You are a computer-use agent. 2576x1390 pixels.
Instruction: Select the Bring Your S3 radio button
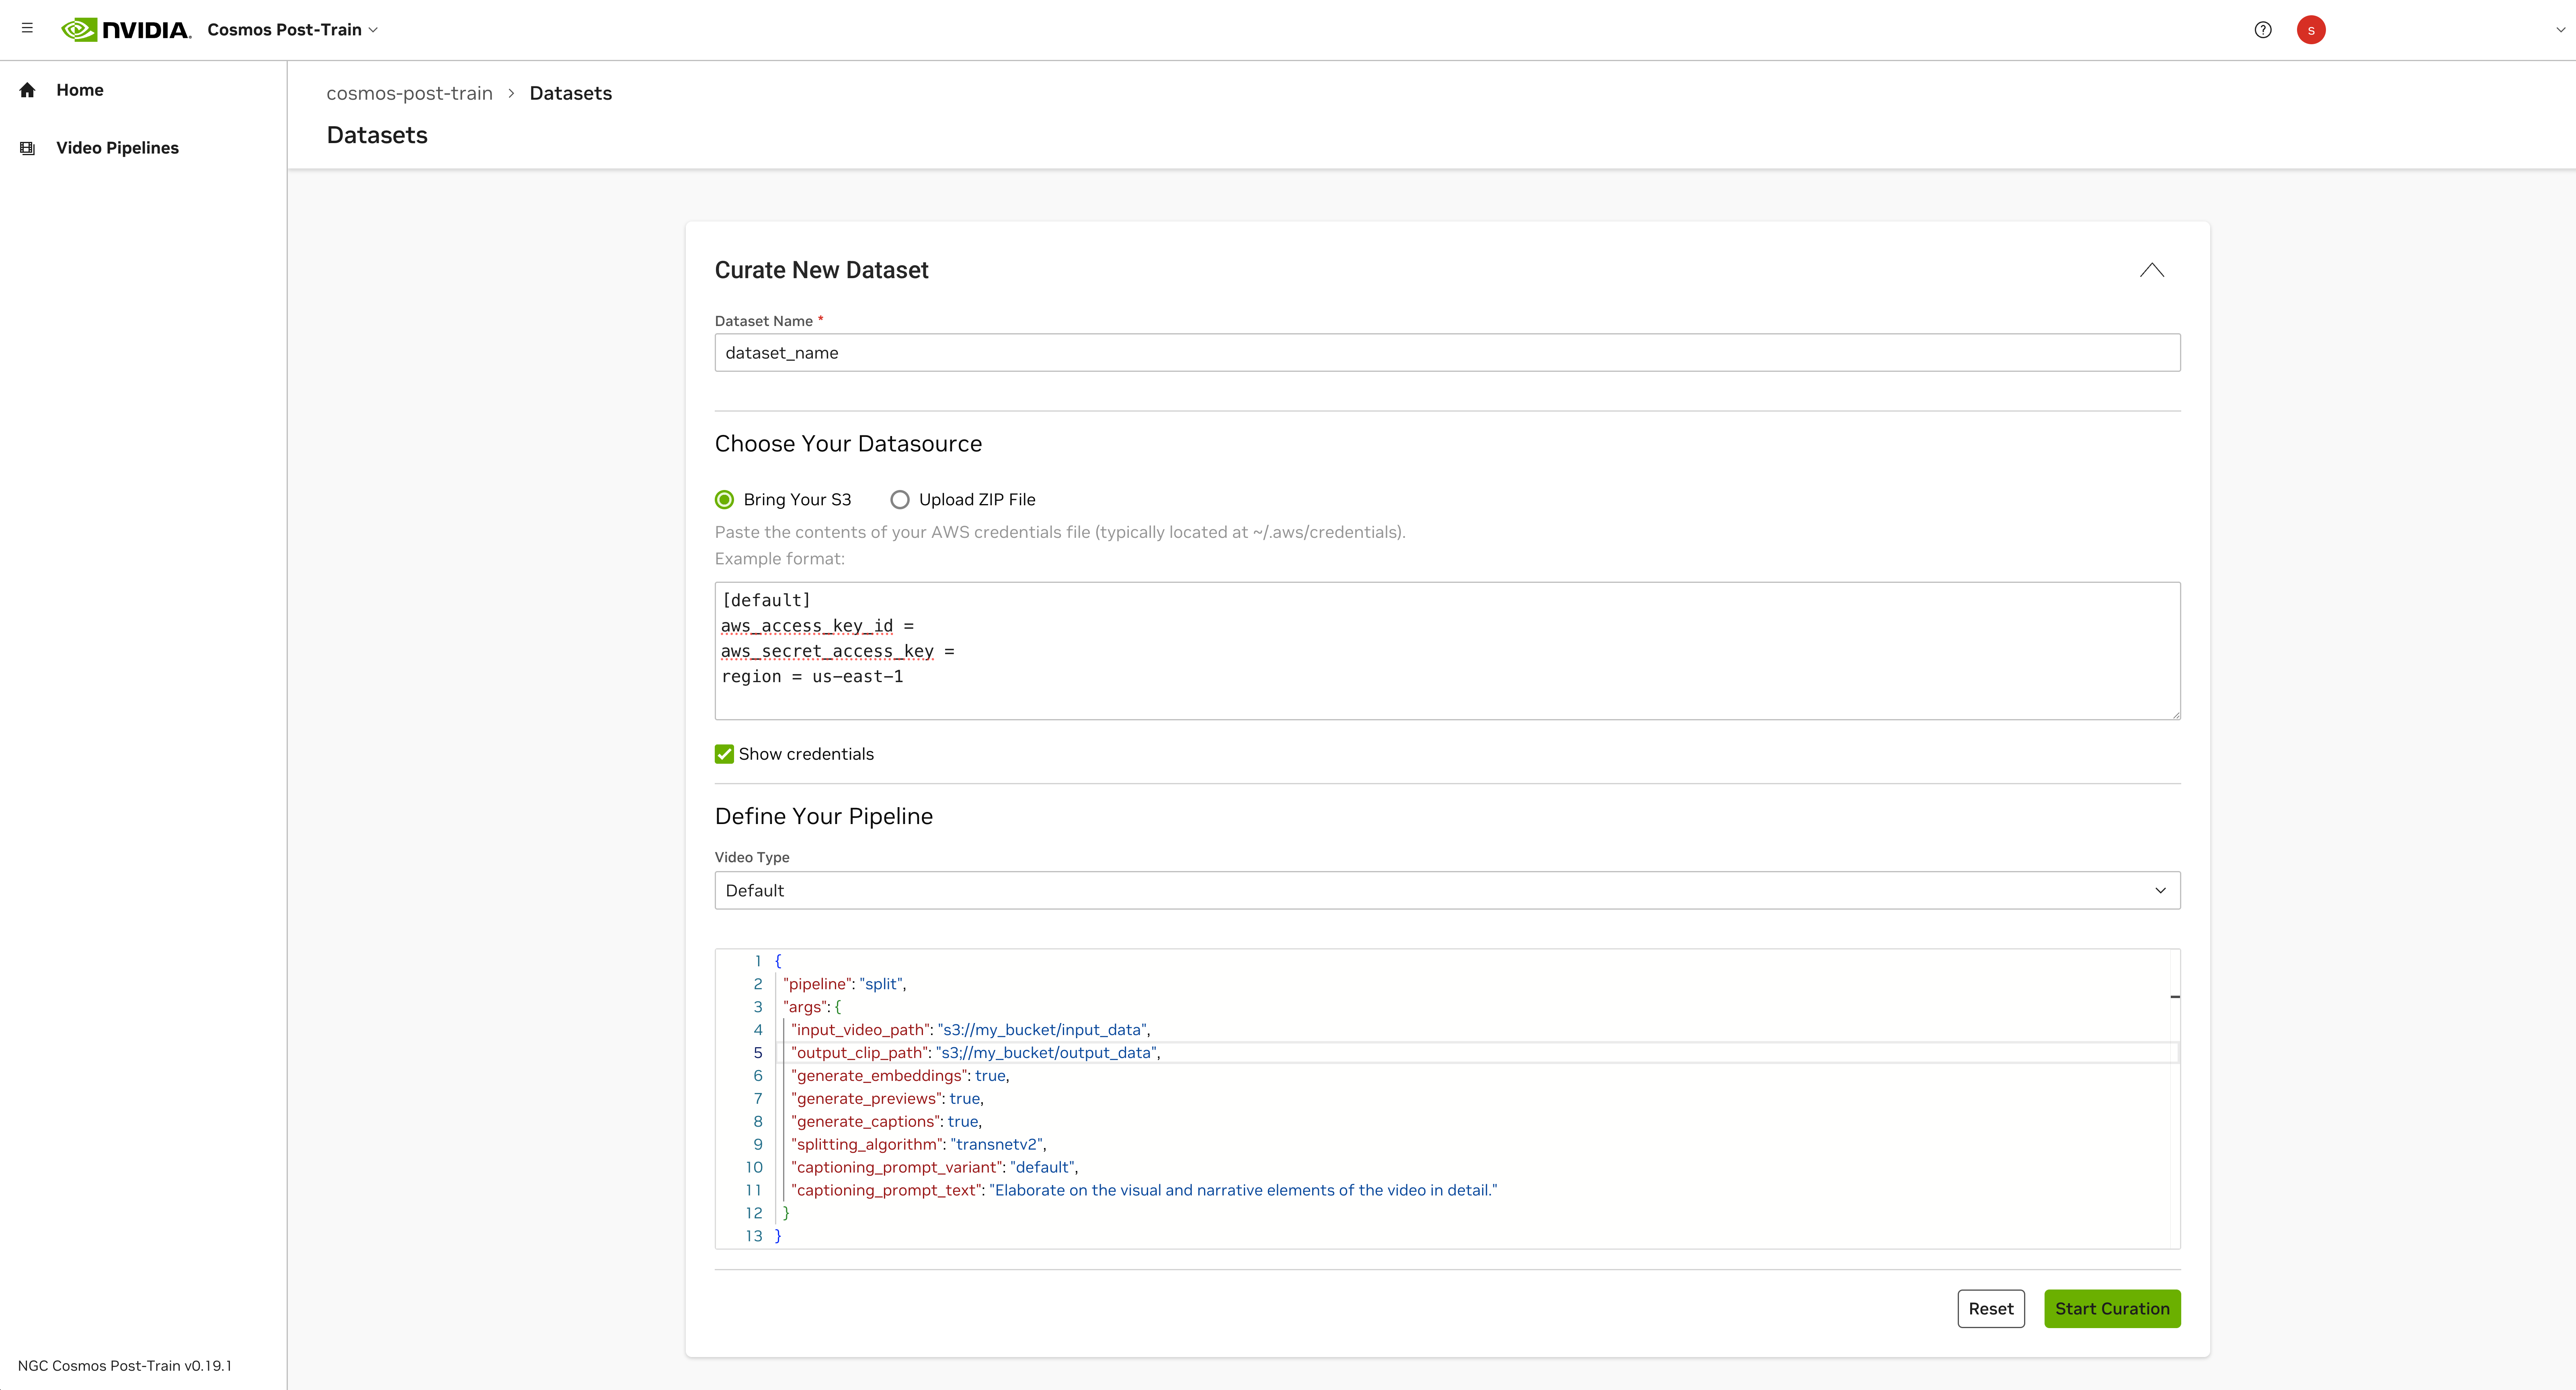click(x=724, y=499)
